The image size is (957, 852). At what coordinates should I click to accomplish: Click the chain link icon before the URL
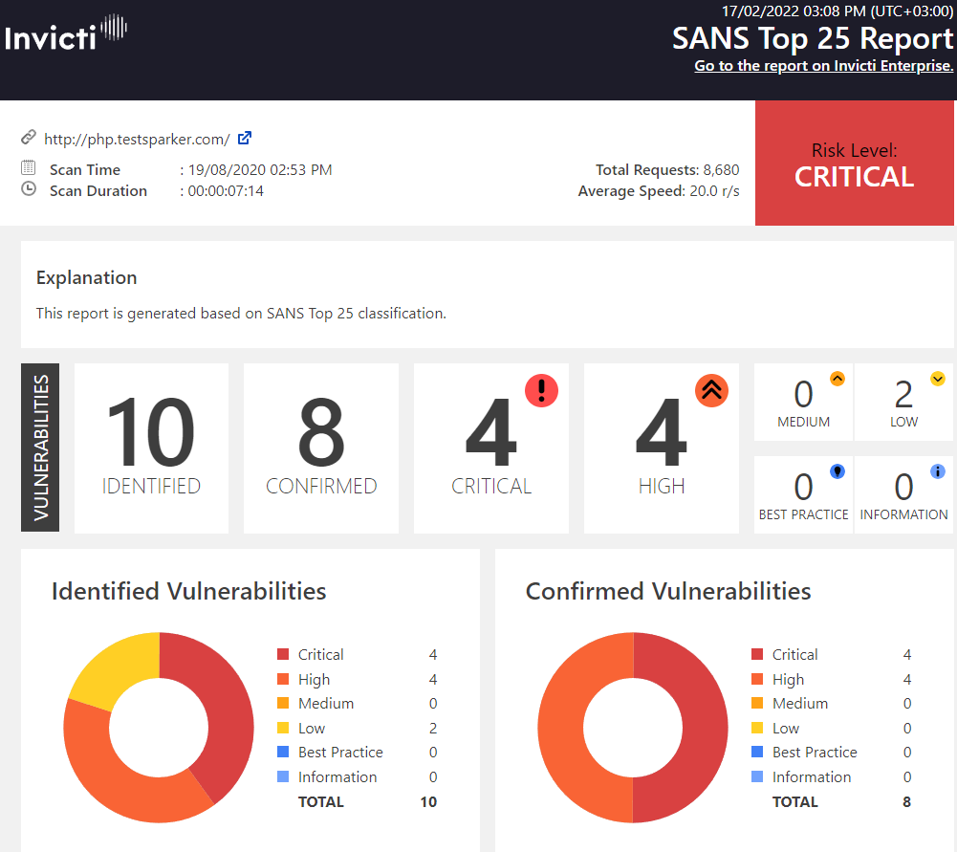click(28, 138)
